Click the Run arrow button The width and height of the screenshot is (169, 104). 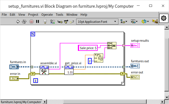(18, 22)
